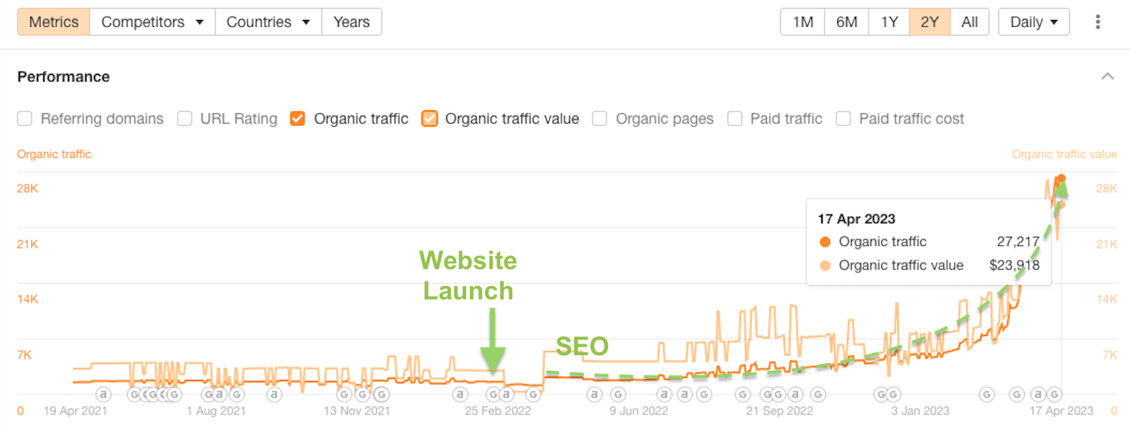Screen dimensions: 1130x426
Task: Open the Countries dropdown
Action: [x=268, y=22]
